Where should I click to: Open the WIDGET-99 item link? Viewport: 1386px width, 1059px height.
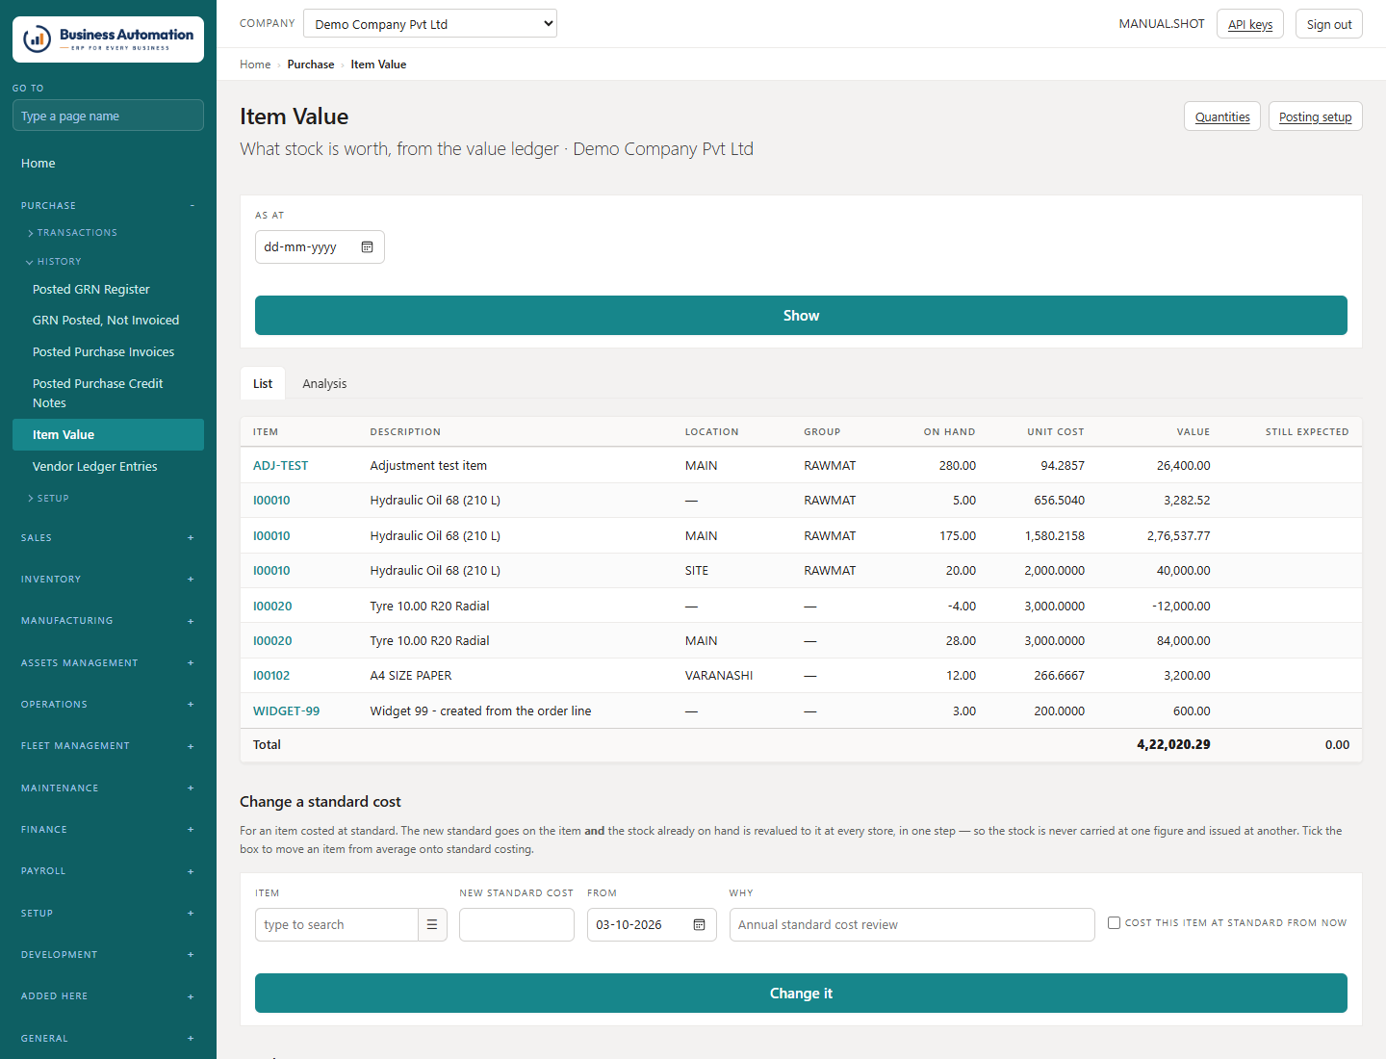[286, 711]
